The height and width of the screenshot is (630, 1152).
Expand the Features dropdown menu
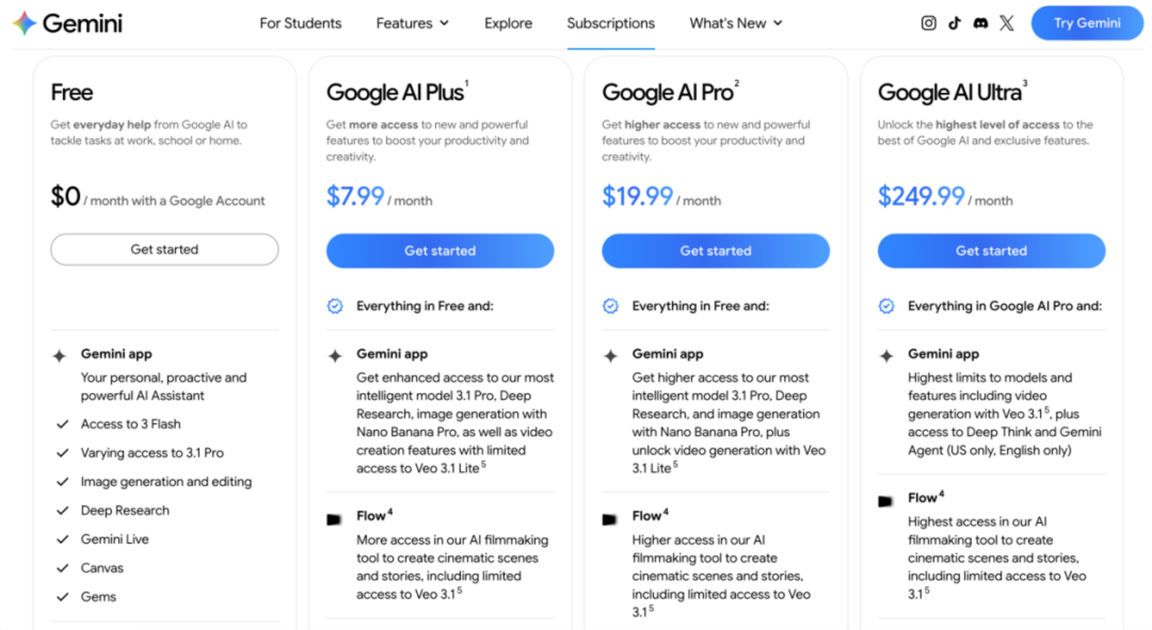pos(413,23)
